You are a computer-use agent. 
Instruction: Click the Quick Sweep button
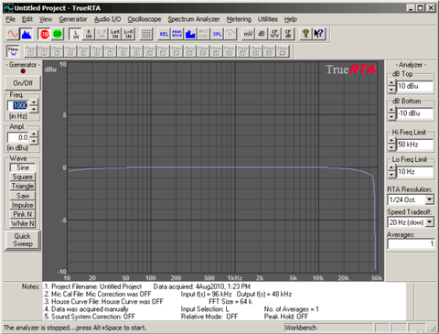[23, 240]
